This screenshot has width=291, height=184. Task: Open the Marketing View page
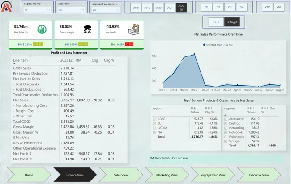167,175
